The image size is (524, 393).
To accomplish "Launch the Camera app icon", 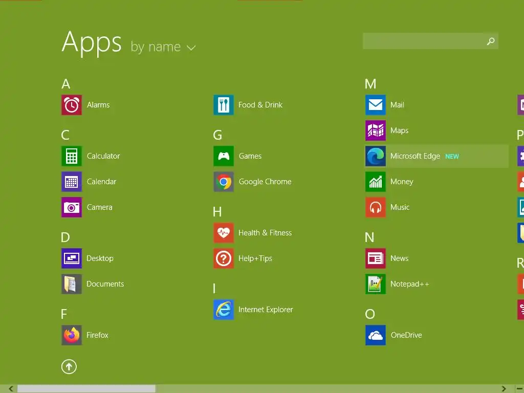I will click(x=72, y=207).
